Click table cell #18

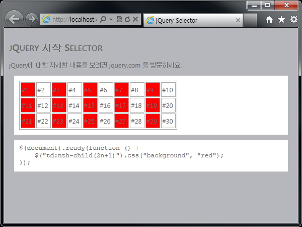[x=137, y=105]
